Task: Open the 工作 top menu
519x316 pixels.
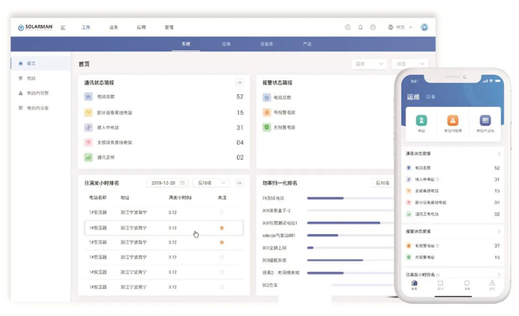Action: [x=86, y=27]
